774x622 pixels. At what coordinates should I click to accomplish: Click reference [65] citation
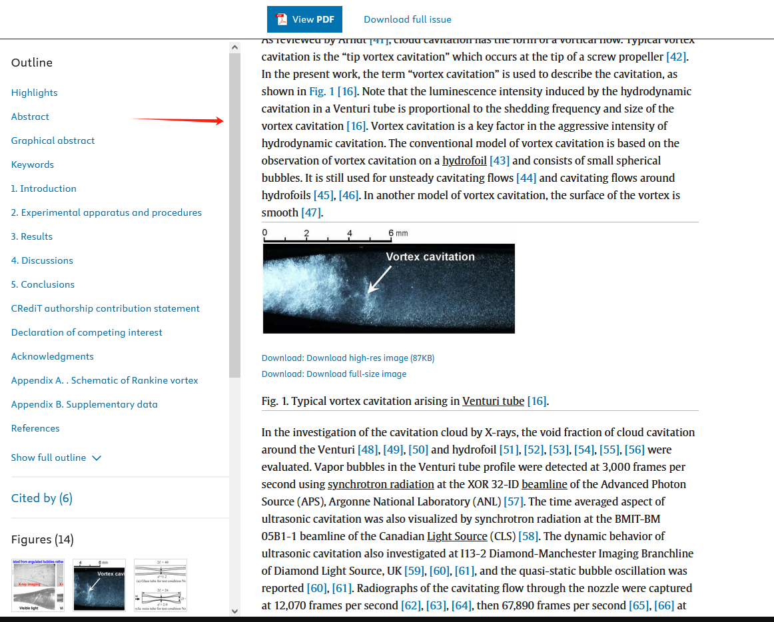coord(639,605)
